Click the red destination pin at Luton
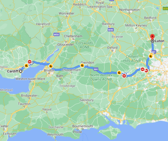The width and height of the screenshot is (168, 141). 152,37
